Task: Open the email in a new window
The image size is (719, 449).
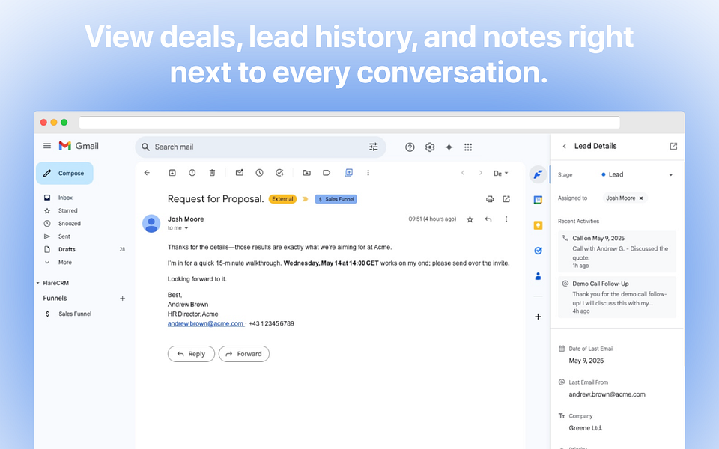Action: [506, 199]
